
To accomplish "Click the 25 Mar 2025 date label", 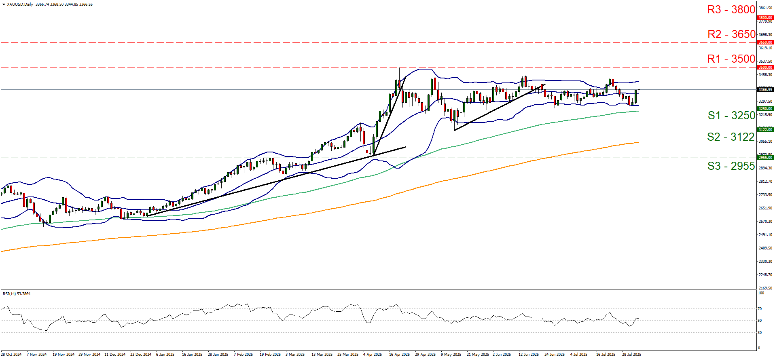I will click(348, 355).
